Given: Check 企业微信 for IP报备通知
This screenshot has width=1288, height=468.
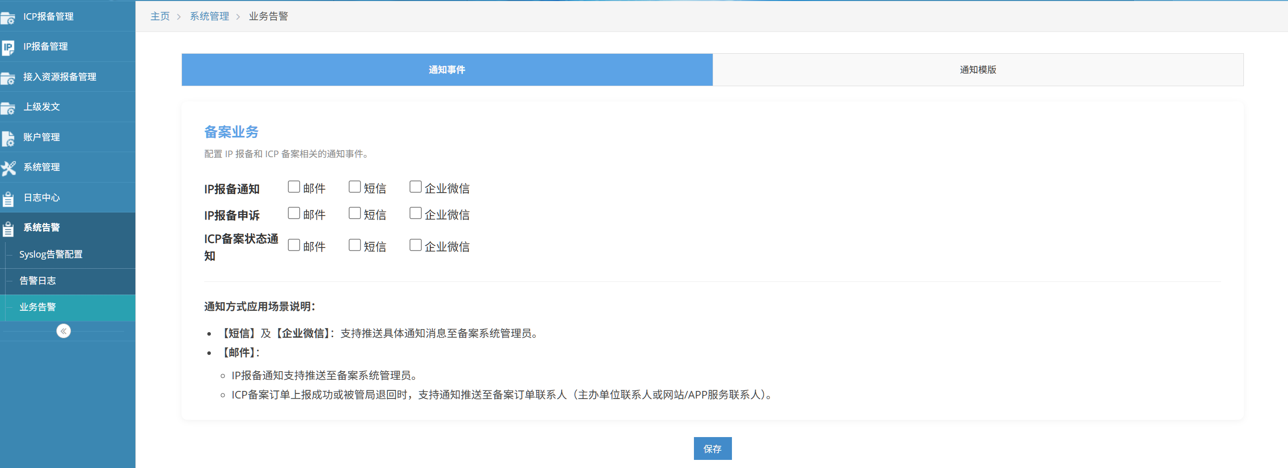Looking at the screenshot, I should pyautogui.click(x=416, y=187).
